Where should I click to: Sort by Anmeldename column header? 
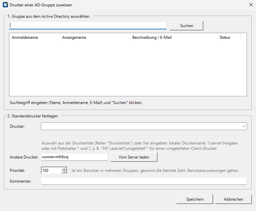coord(35,37)
